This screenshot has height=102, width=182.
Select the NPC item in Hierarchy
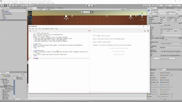pyautogui.click(x=5, y=19)
